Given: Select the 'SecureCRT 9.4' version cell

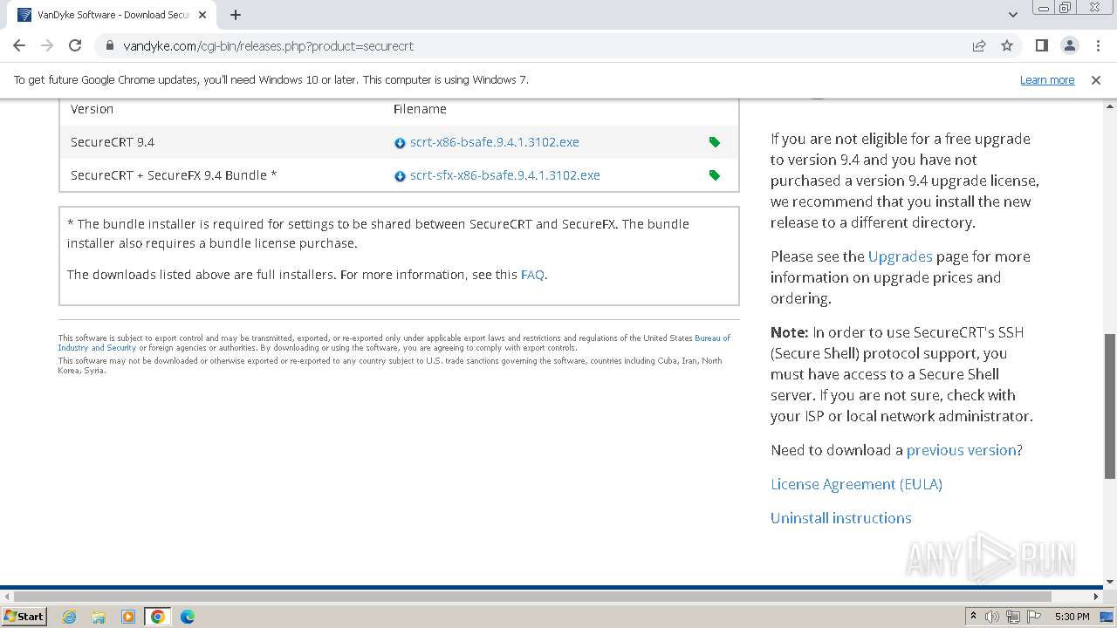Looking at the screenshot, I should coord(113,142).
